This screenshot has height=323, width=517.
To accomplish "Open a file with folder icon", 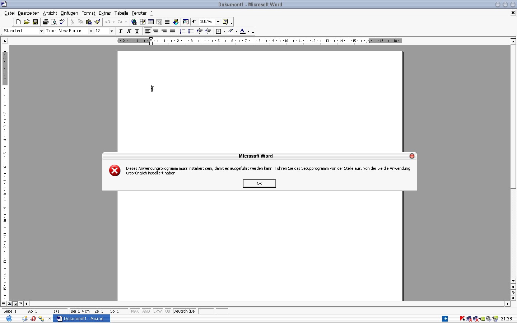I will [x=27, y=22].
